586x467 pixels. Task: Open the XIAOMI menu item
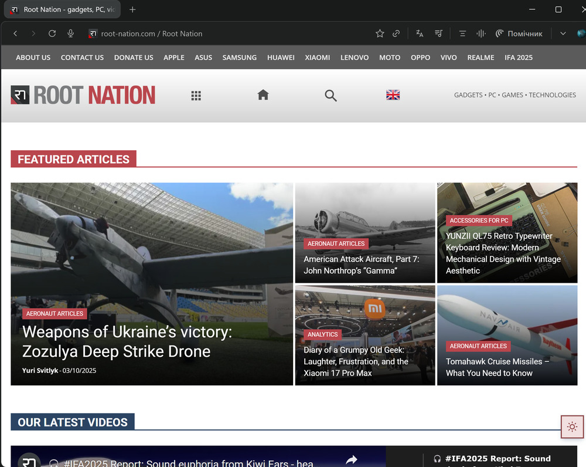click(x=317, y=57)
